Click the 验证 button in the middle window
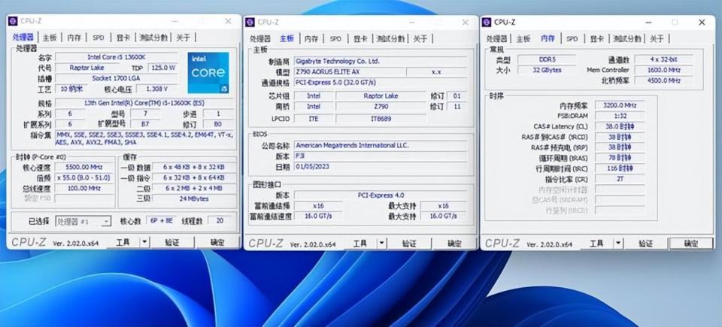Viewport: 722px width, 327px height. coord(409,243)
